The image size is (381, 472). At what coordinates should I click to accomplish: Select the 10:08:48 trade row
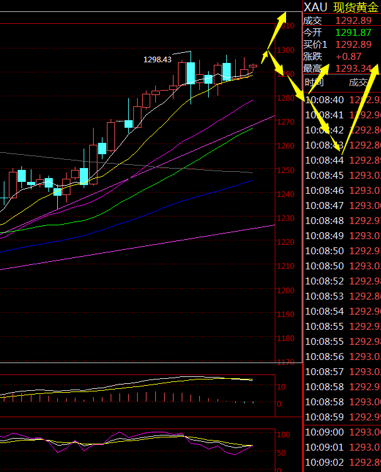coord(342,221)
